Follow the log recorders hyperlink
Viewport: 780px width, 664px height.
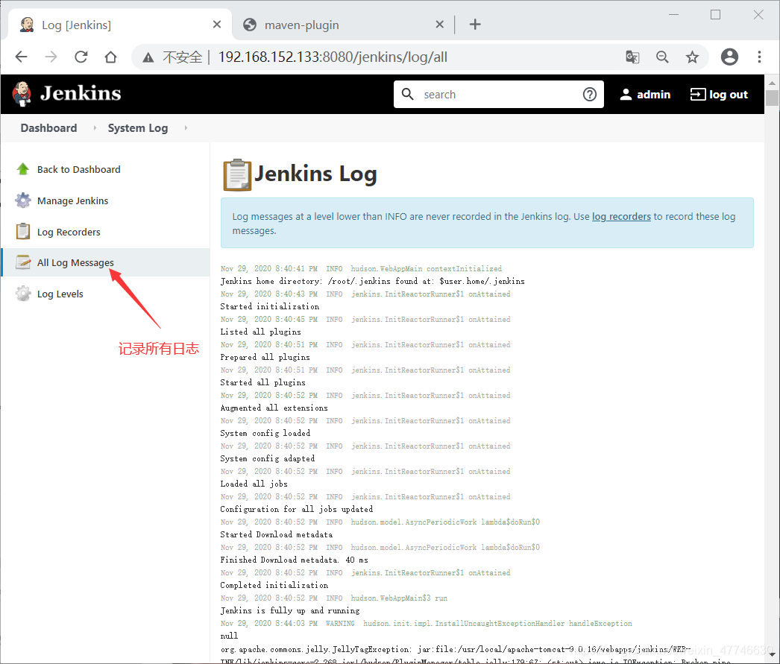(x=621, y=216)
